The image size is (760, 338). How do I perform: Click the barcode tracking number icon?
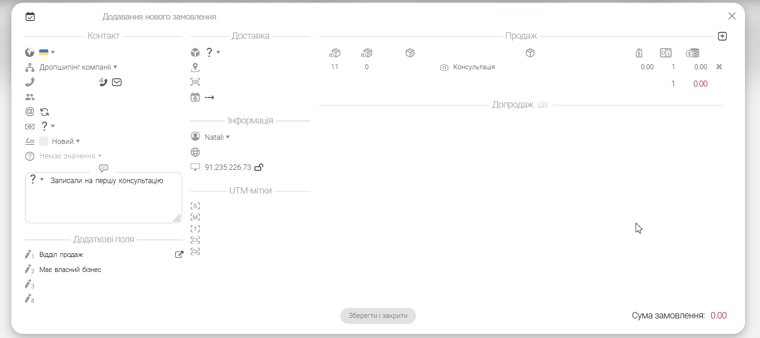coord(195,82)
